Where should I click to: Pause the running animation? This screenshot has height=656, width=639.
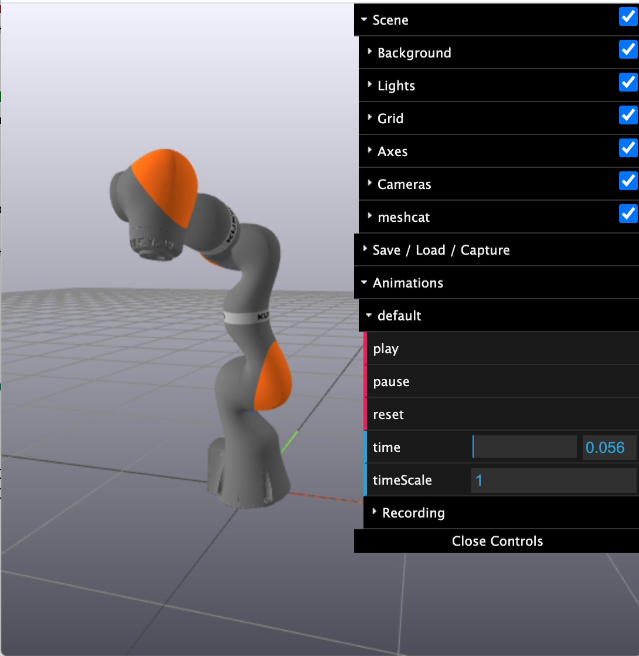390,381
